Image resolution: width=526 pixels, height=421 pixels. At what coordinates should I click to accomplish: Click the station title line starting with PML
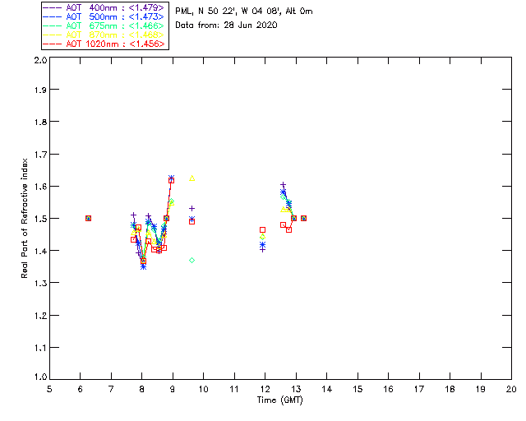[244, 12]
